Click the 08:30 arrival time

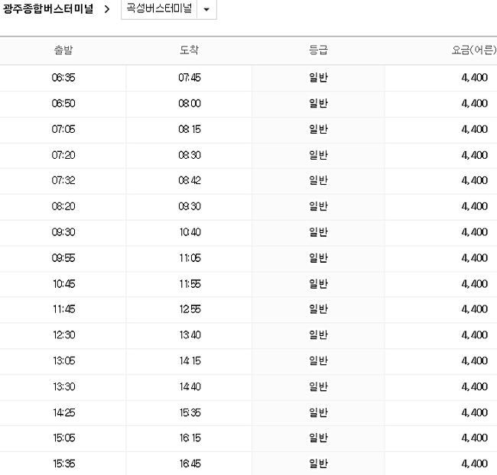(x=190, y=155)
